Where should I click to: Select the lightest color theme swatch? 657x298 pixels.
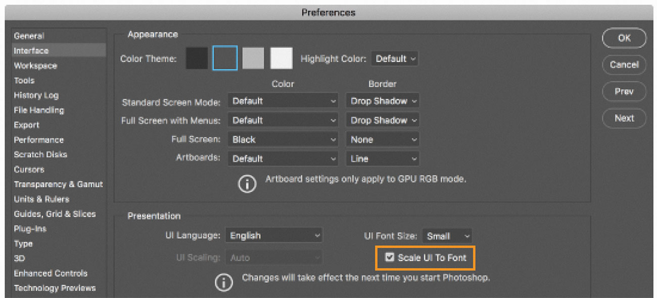(x=281, y=58)
